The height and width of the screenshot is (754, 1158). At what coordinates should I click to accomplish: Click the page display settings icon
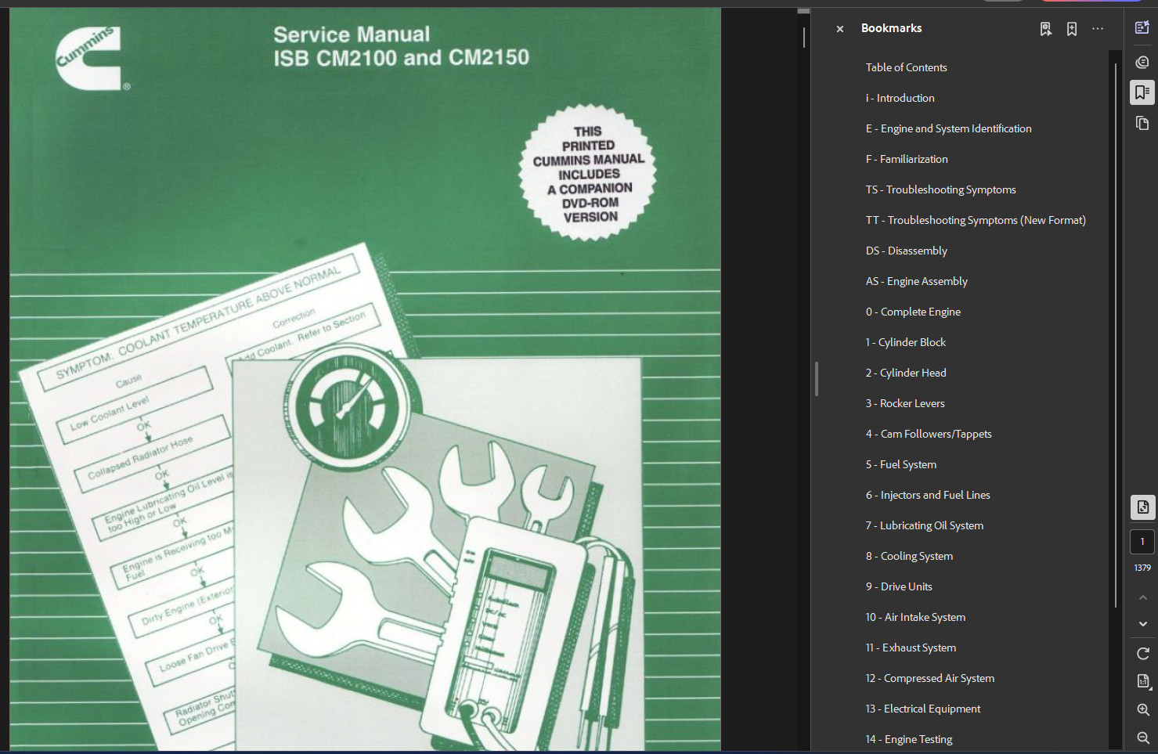click(x=1142, y=507)
